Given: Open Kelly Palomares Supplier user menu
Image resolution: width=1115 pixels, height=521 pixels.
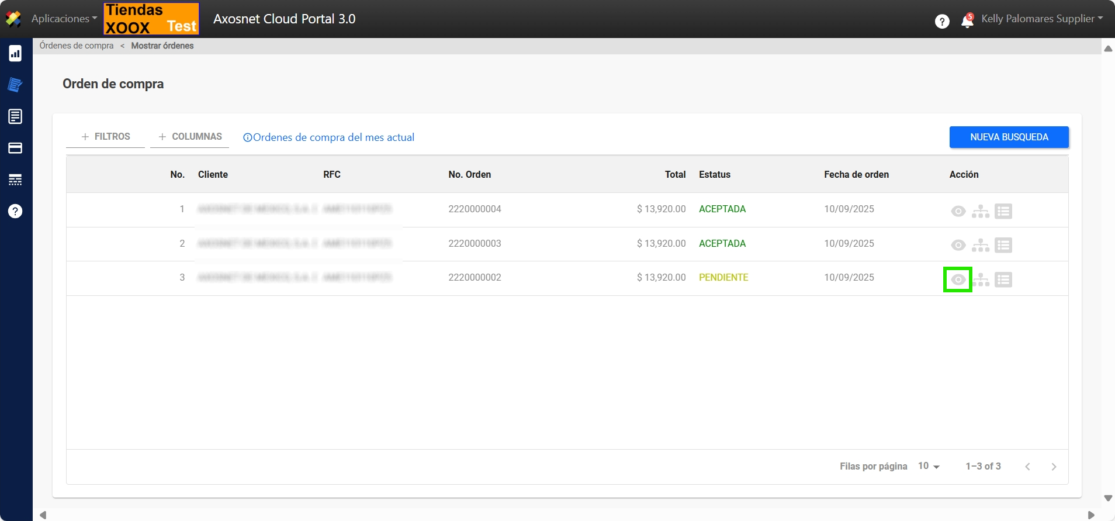Looking at the screenshot, I should tap(1042, 19).
